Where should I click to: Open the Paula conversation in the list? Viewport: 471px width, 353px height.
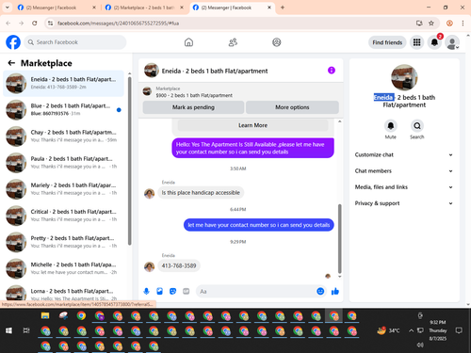coord(63,163)
